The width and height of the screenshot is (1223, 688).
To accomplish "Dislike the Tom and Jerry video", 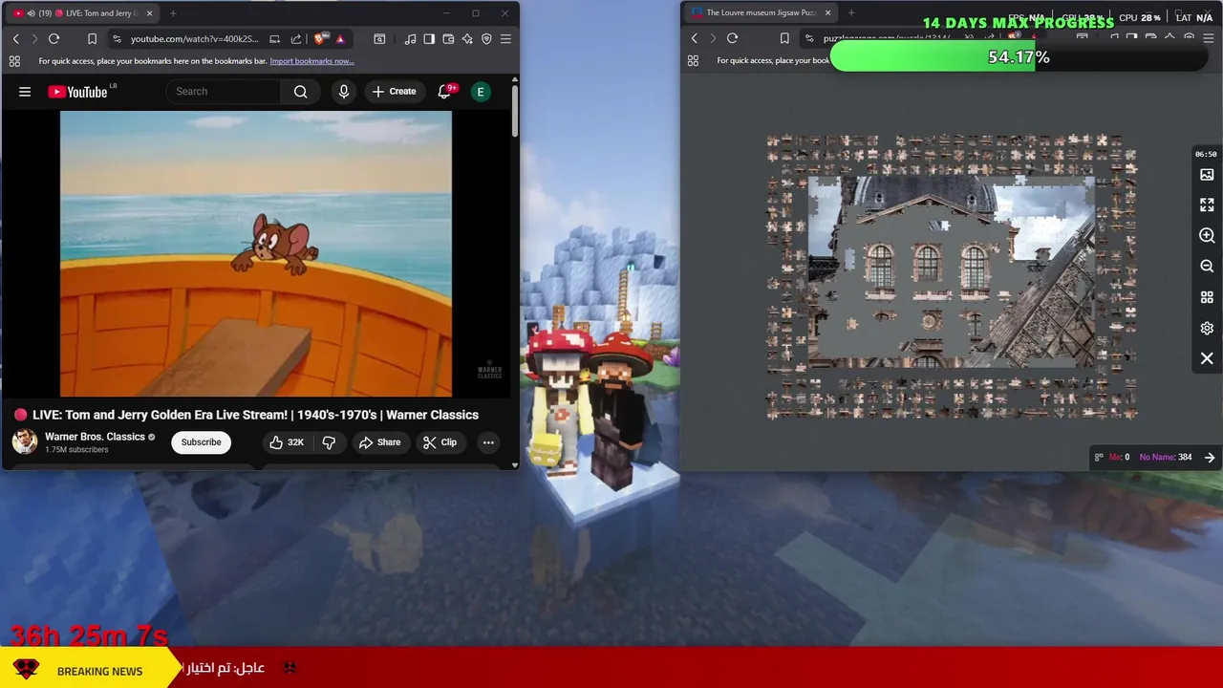I will (329, 442).
